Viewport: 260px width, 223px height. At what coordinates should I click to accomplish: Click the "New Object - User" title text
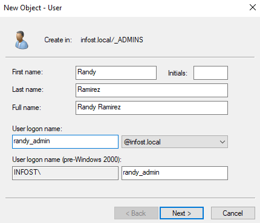click(33, 8)
